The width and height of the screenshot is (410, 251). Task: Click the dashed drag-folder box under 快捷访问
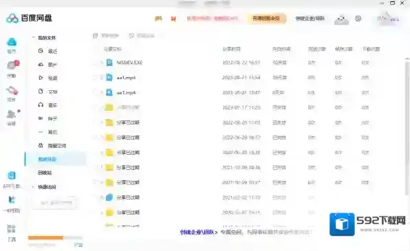pos(54,203)
